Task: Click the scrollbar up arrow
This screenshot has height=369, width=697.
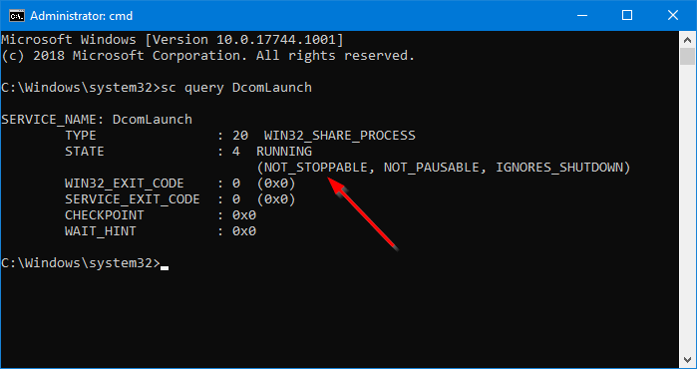Action: point(687,40)
